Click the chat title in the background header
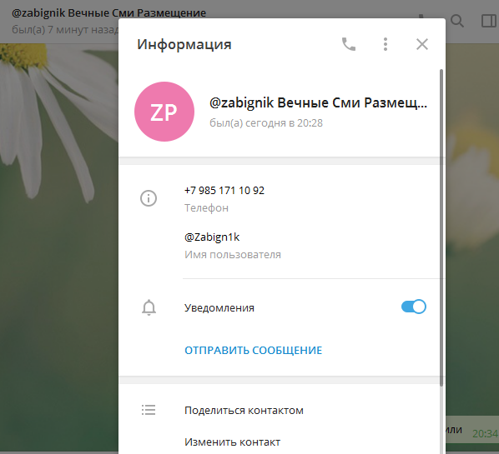 (x=108, y=13)
